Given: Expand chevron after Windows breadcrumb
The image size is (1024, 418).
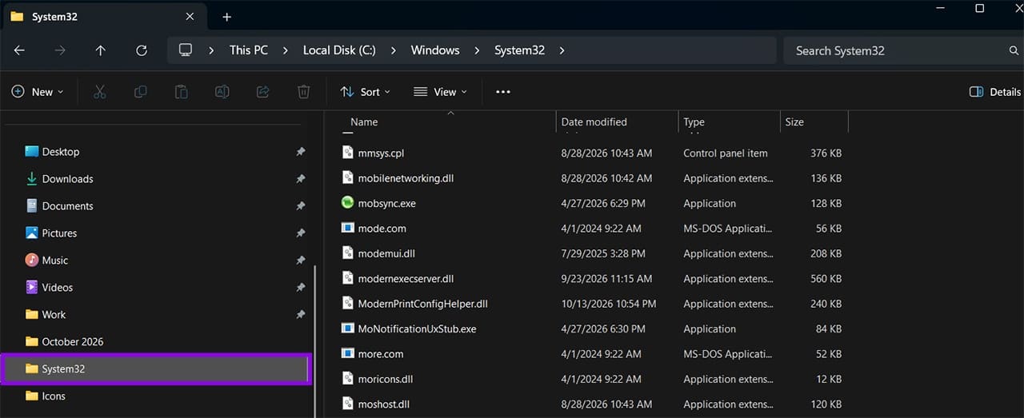Looking at the screenshot, I should click(x=477, y=50).
